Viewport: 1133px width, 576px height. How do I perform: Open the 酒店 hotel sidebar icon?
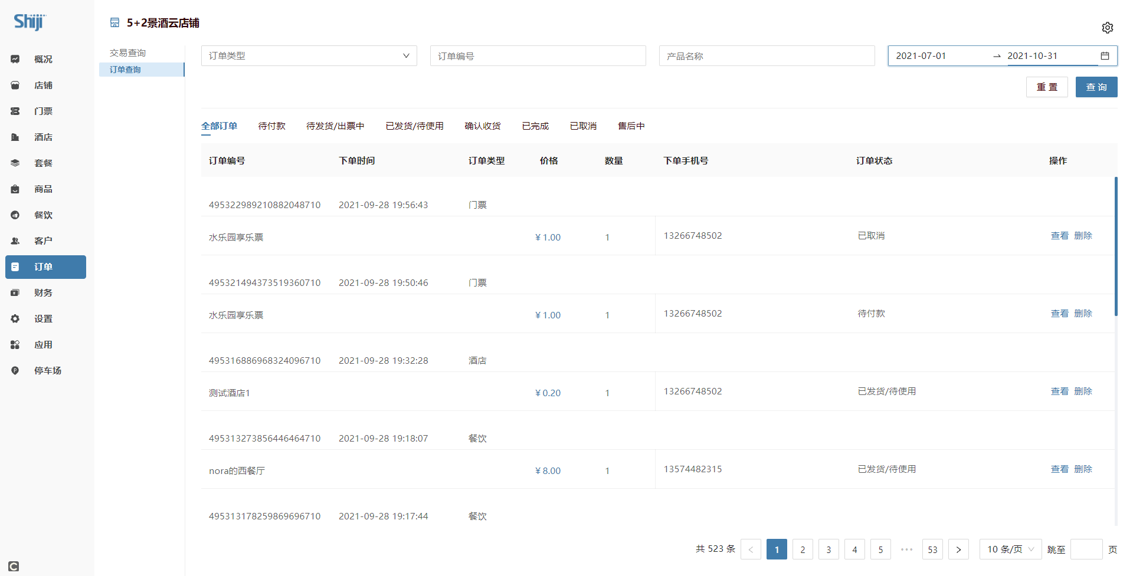(15, 137)
